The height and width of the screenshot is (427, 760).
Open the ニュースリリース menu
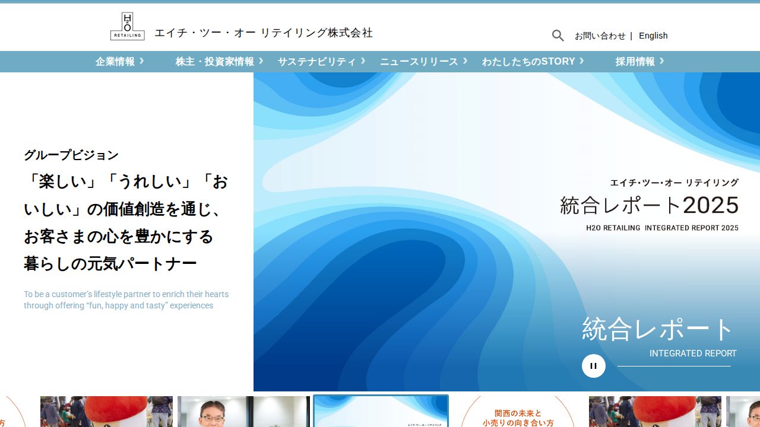click(424, 62)
